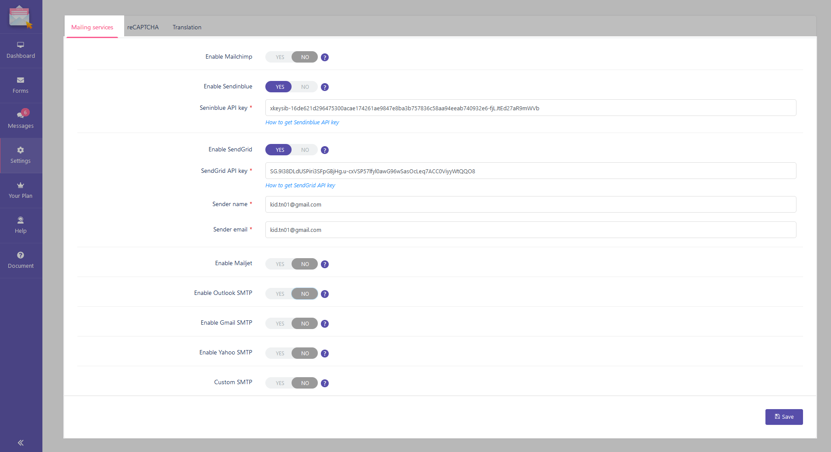Set Enable Mailchimp to YES
Viewport: 831px width, 452px height.
point(280,57)
